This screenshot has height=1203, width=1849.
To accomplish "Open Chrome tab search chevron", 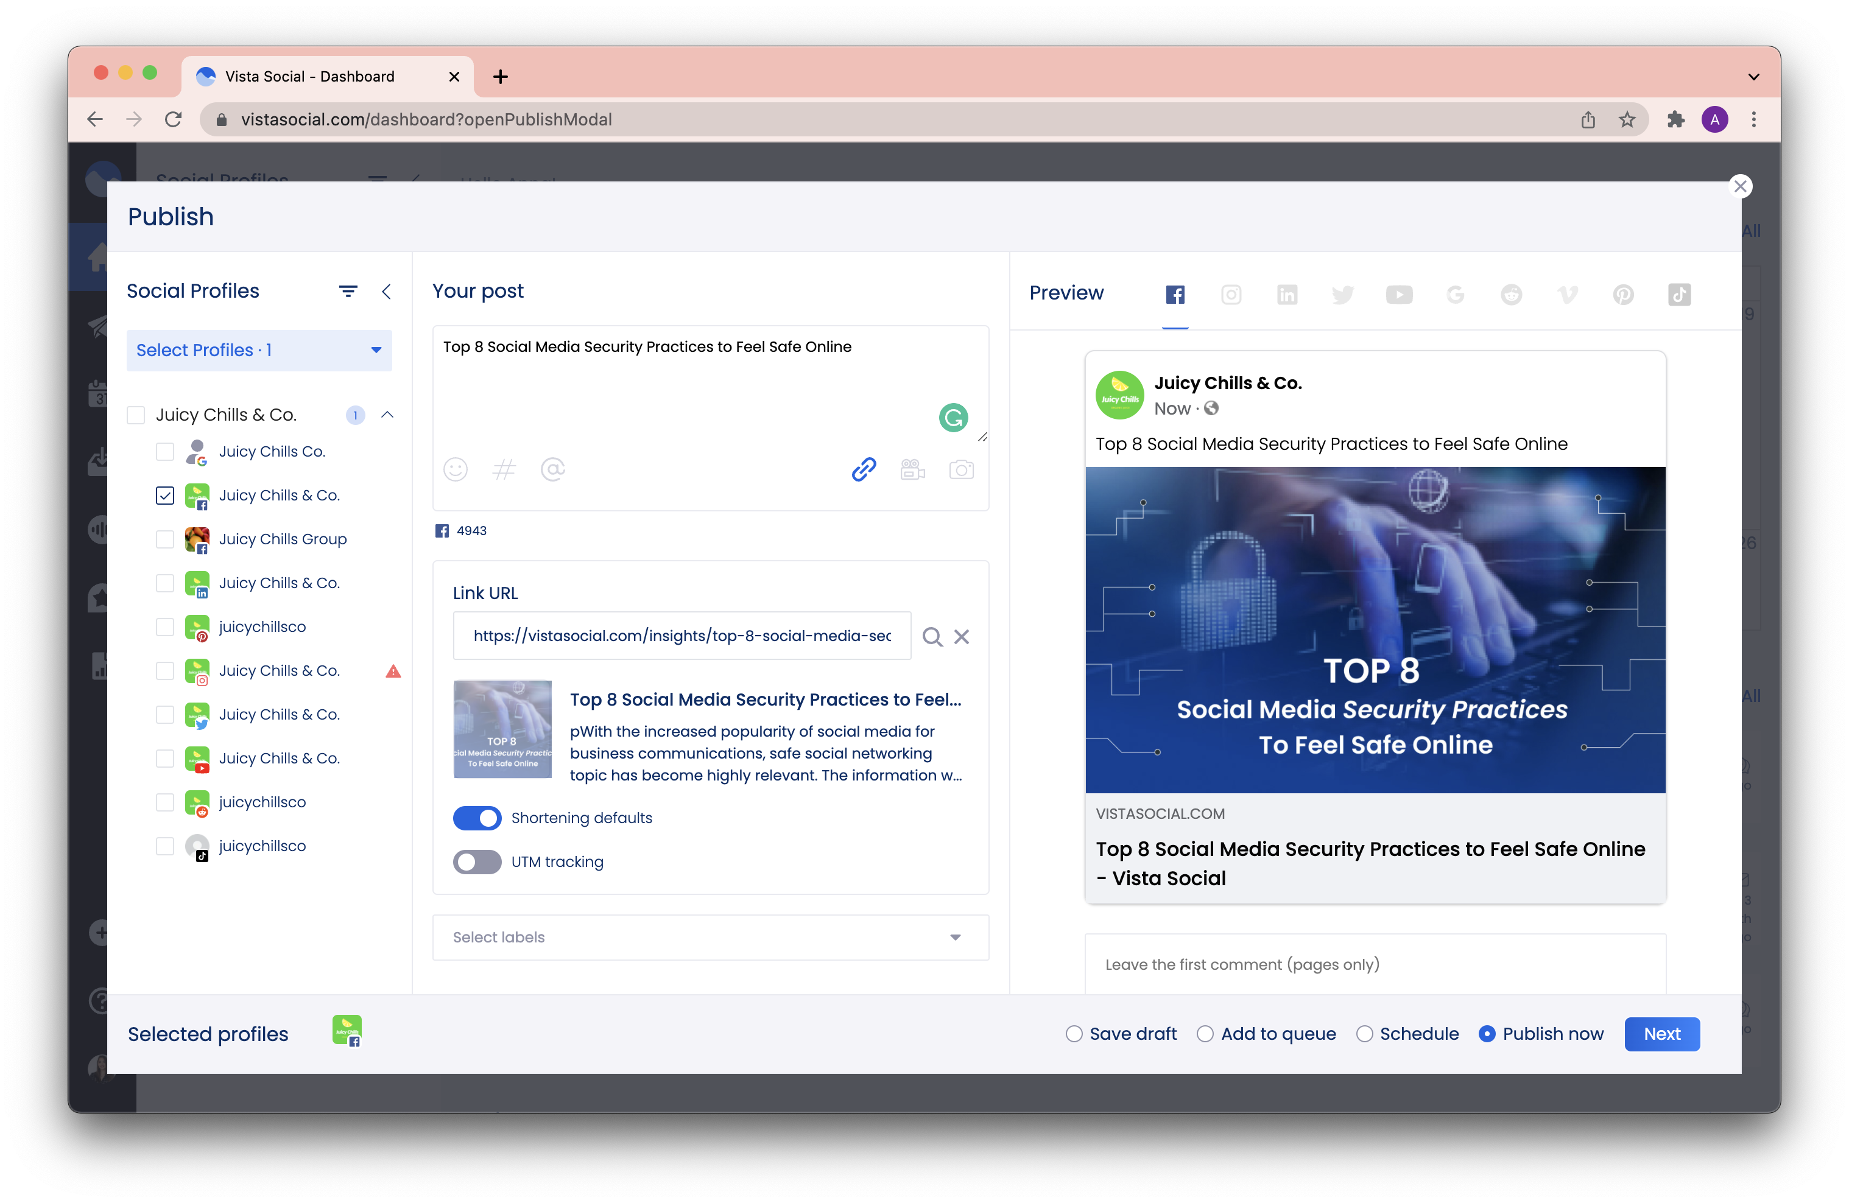I will click(1753, 76).
